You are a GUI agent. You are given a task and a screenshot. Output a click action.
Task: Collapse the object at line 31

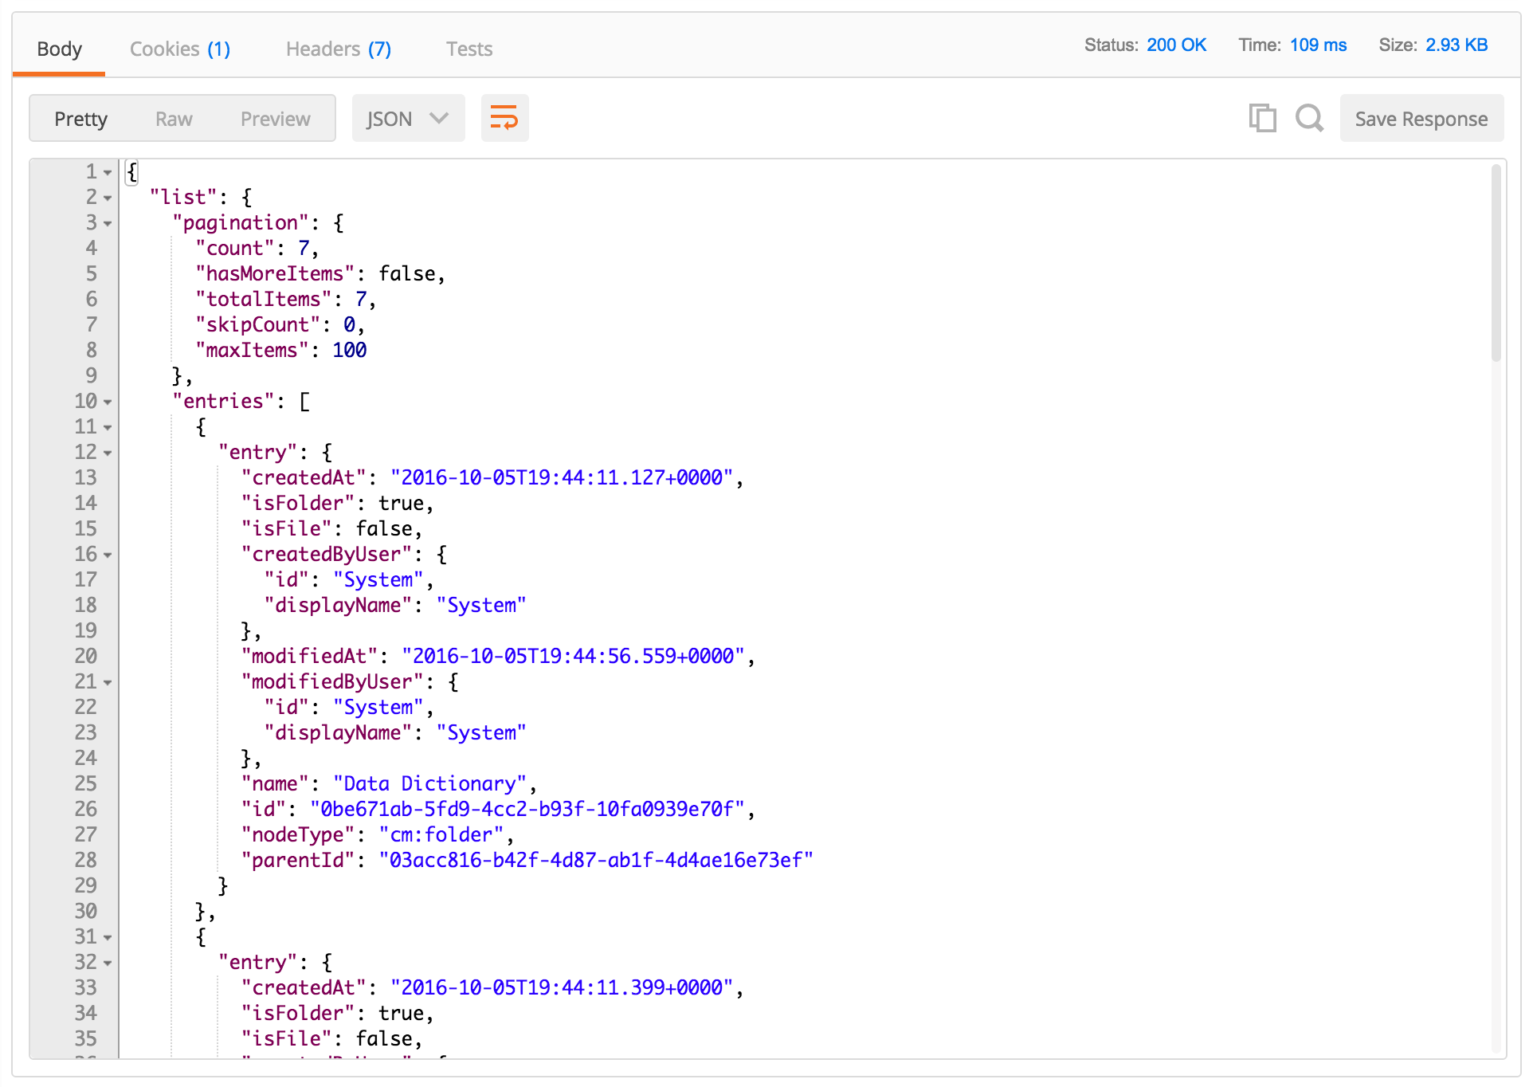pyautogui.click(x=108, y=938)
